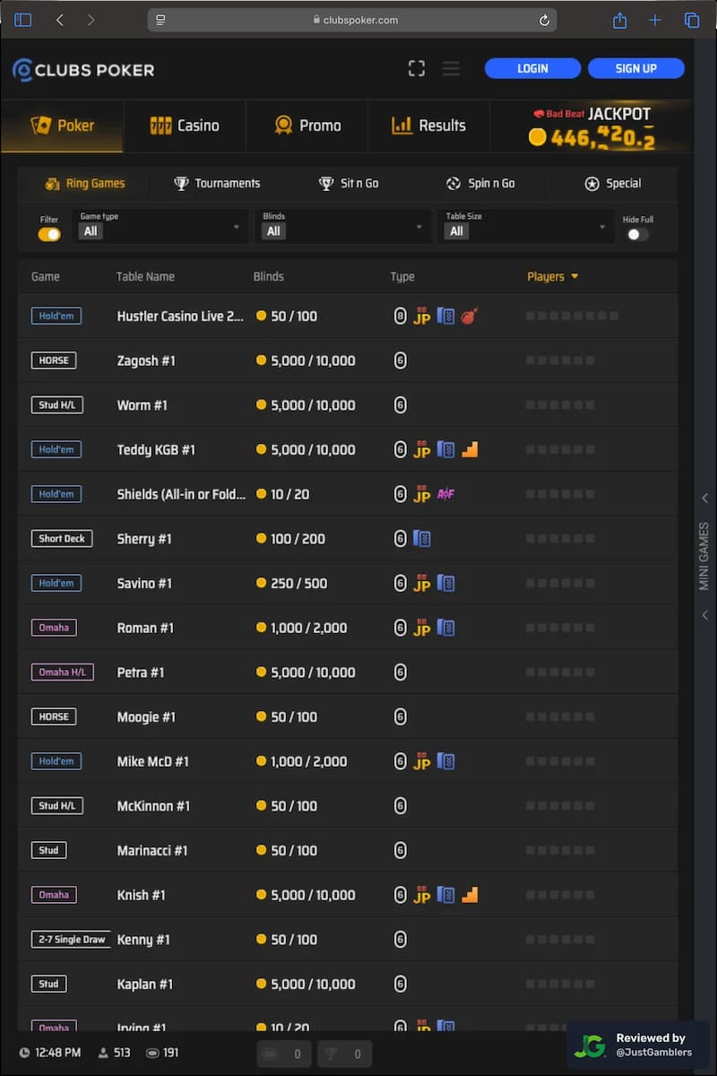
Task: Click the Clubs Poker logo
Action: click(x=83, y=69)
